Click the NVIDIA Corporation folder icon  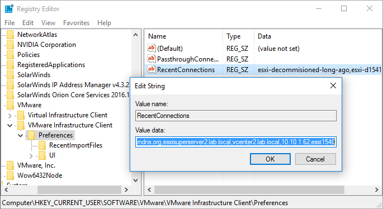(x=11, y=45)
